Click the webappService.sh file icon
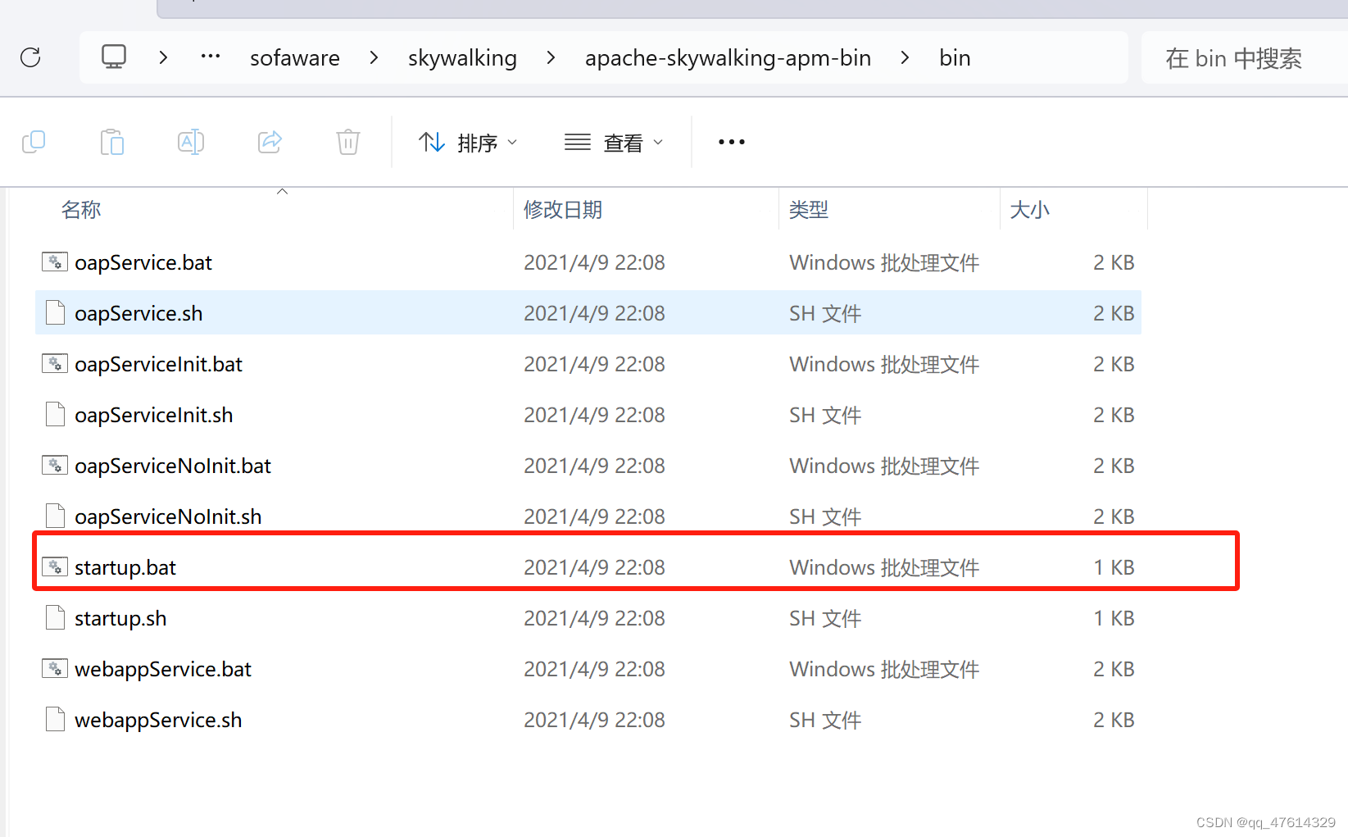Screen dimensions: 1348x837 pos(55,720)
